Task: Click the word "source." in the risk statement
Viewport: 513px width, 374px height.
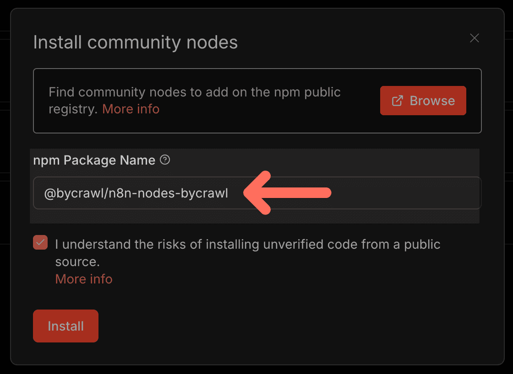Action: pyautogui.click(x=77, y=262)
